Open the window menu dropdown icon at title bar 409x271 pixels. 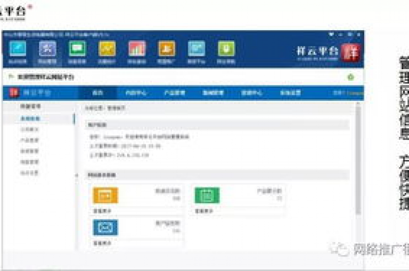[x=331, y=34]
